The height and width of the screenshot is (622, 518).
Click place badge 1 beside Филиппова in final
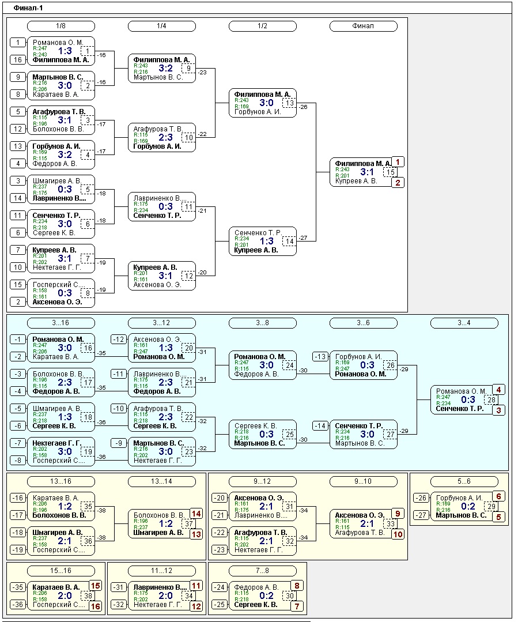pos(398,162)
